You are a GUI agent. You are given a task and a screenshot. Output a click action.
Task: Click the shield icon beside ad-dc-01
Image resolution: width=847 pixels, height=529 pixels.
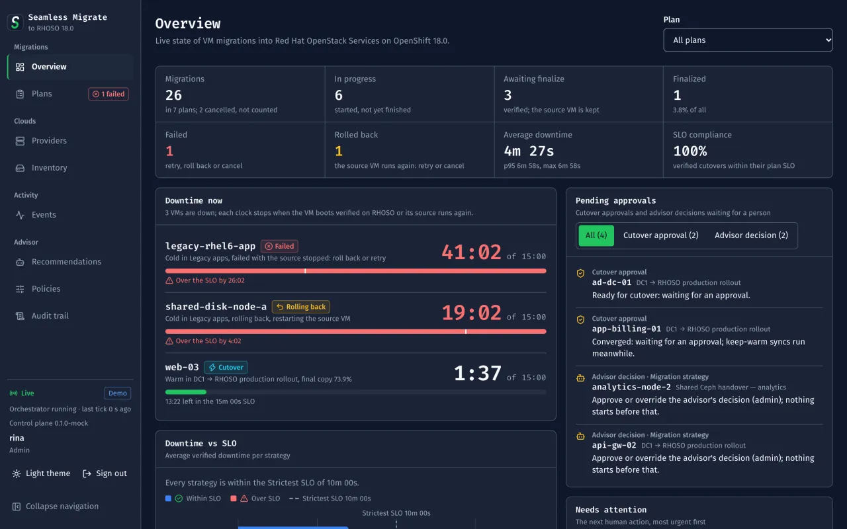580,272
